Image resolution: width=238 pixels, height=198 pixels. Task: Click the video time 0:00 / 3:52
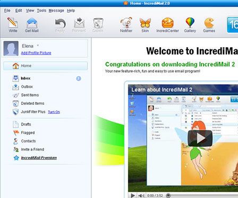[155, 195]
